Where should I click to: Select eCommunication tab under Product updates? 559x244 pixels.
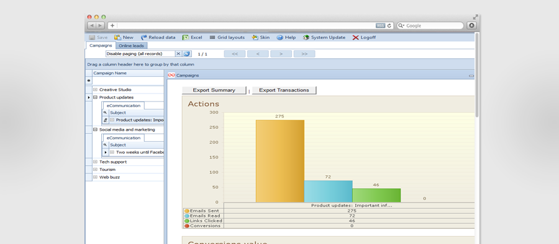[124, 106]
